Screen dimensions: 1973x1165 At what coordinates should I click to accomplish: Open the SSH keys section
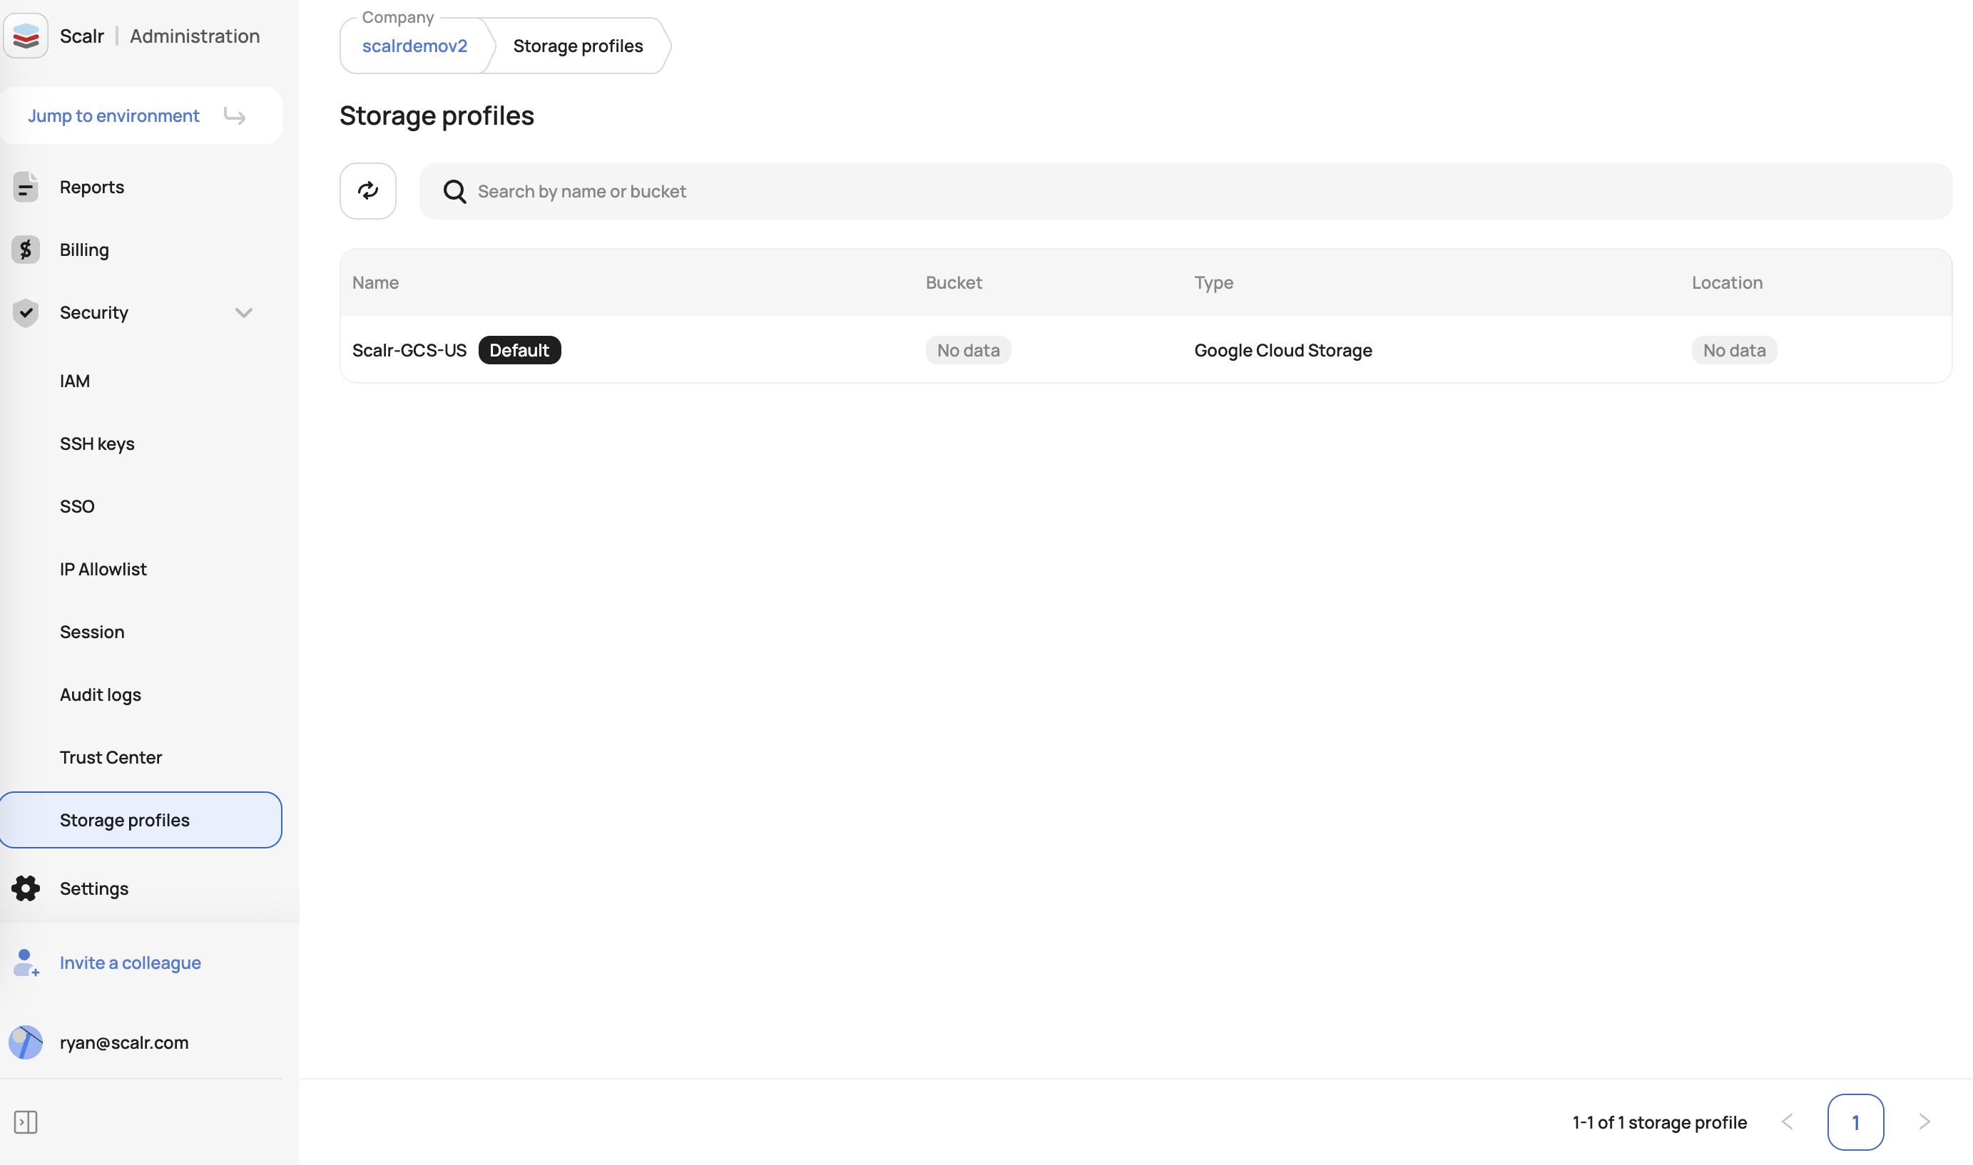pyautogui.click(x=98, y=443)
